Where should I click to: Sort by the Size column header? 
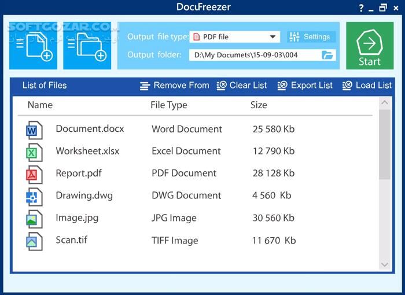259,105
